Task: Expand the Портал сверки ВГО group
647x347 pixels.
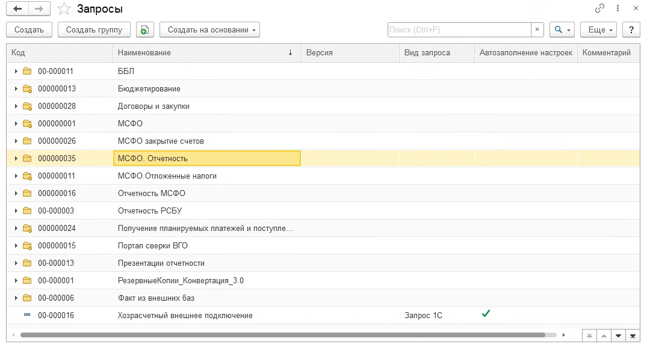Action: (16, 246)
